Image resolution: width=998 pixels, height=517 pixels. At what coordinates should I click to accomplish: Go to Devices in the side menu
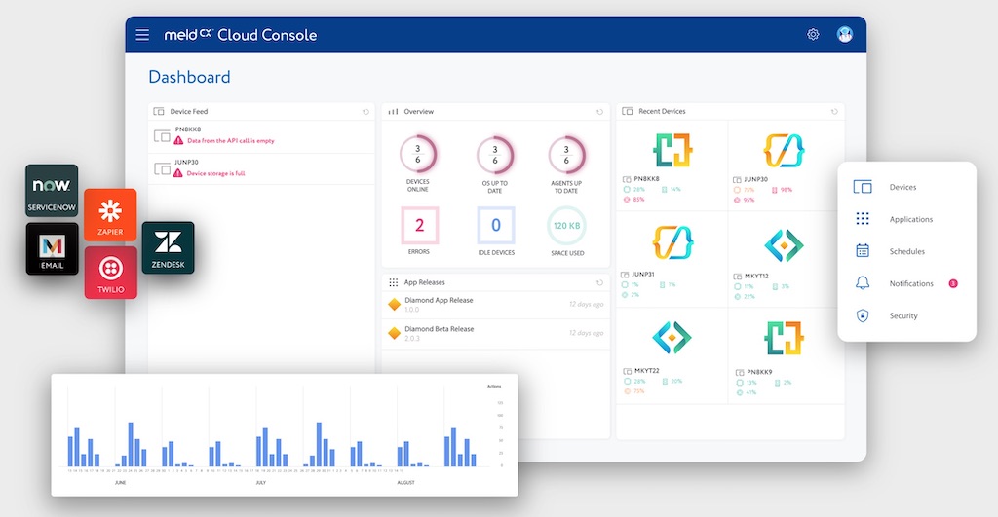coord(902,187)
